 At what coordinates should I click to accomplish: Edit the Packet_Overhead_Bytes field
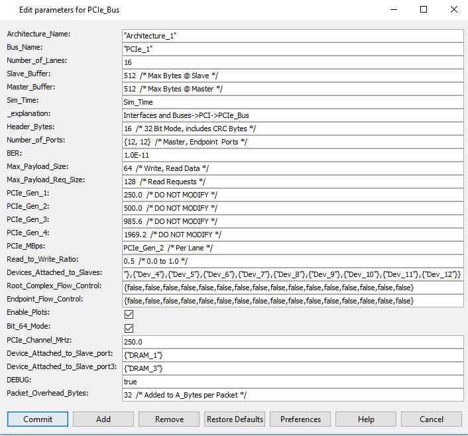click(x=292, y=395)
